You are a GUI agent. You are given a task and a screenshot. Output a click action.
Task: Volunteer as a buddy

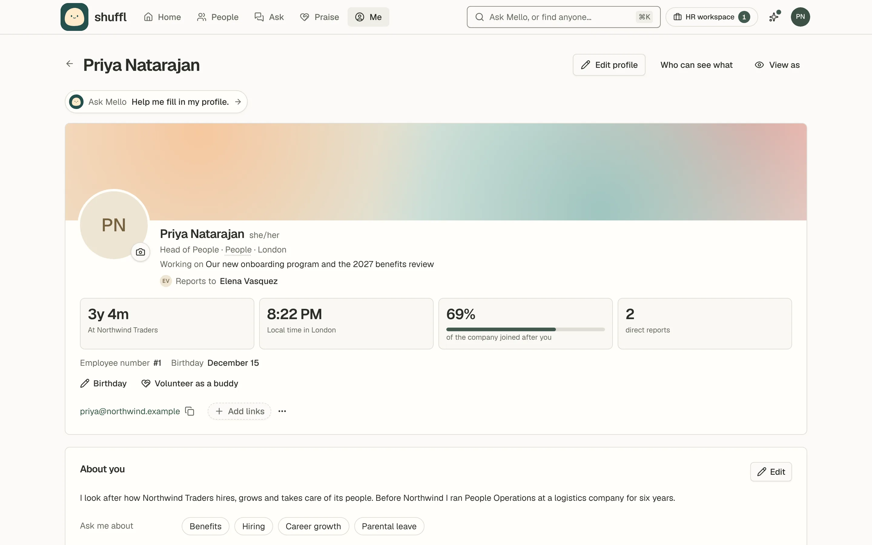(190, 384)
